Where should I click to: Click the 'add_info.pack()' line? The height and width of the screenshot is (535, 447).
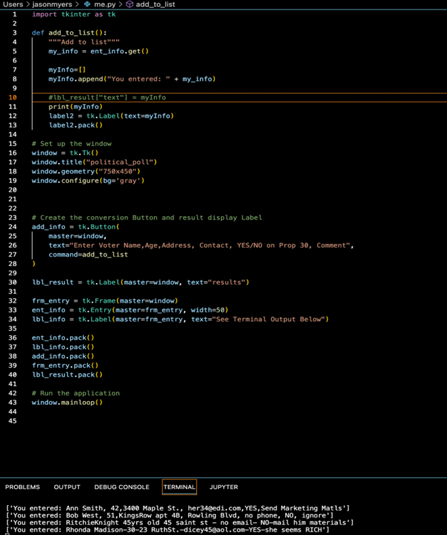click(x=63, y=356)
